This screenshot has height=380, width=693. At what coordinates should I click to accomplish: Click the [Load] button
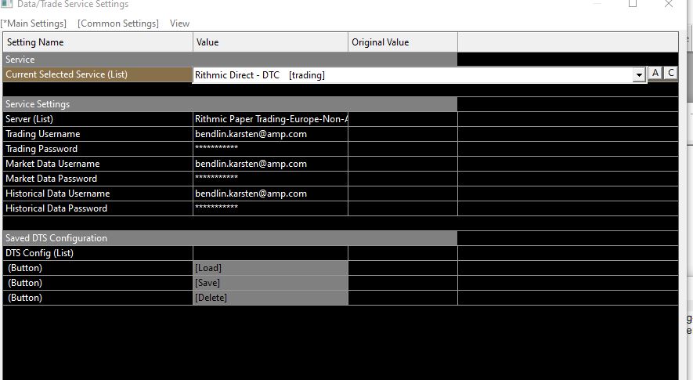270,268
